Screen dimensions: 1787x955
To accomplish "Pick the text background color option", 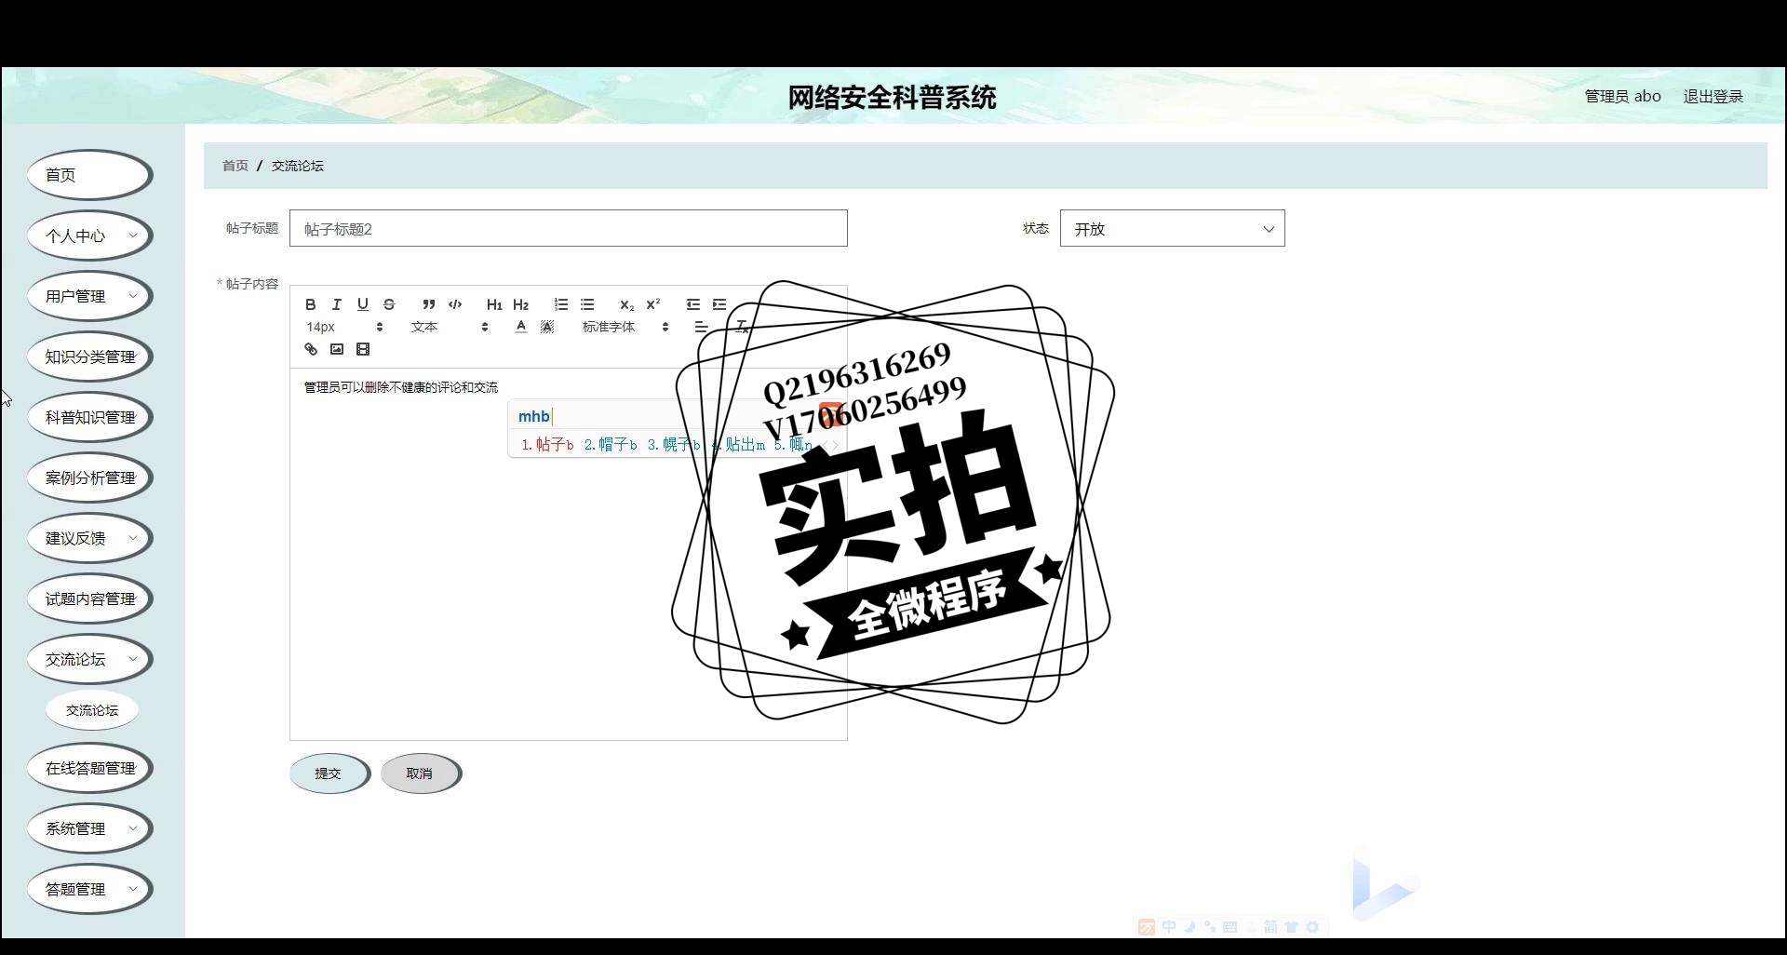I will [547, 327].
